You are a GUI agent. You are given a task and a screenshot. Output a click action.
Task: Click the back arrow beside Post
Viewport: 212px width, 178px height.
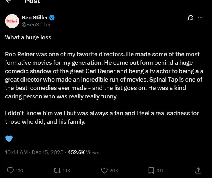pyautogui.click(x=8, y=1)
